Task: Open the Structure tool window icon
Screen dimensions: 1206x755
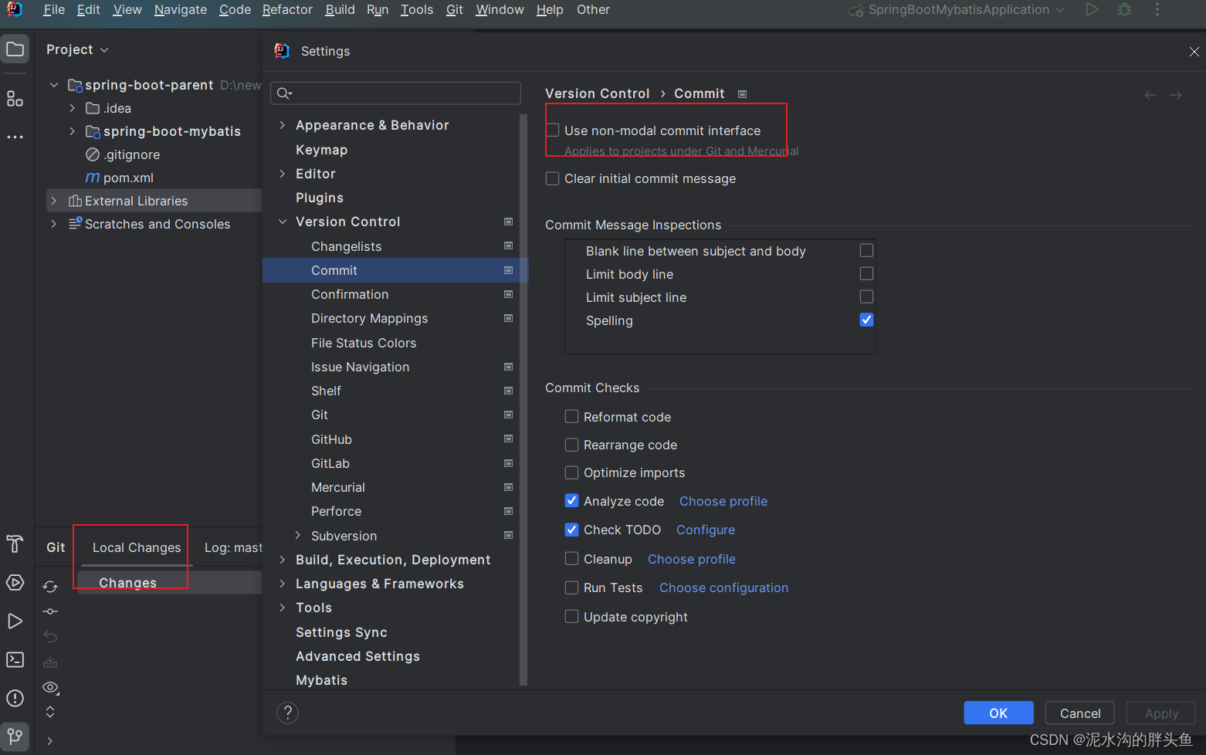Action: [x=15, y=99]
